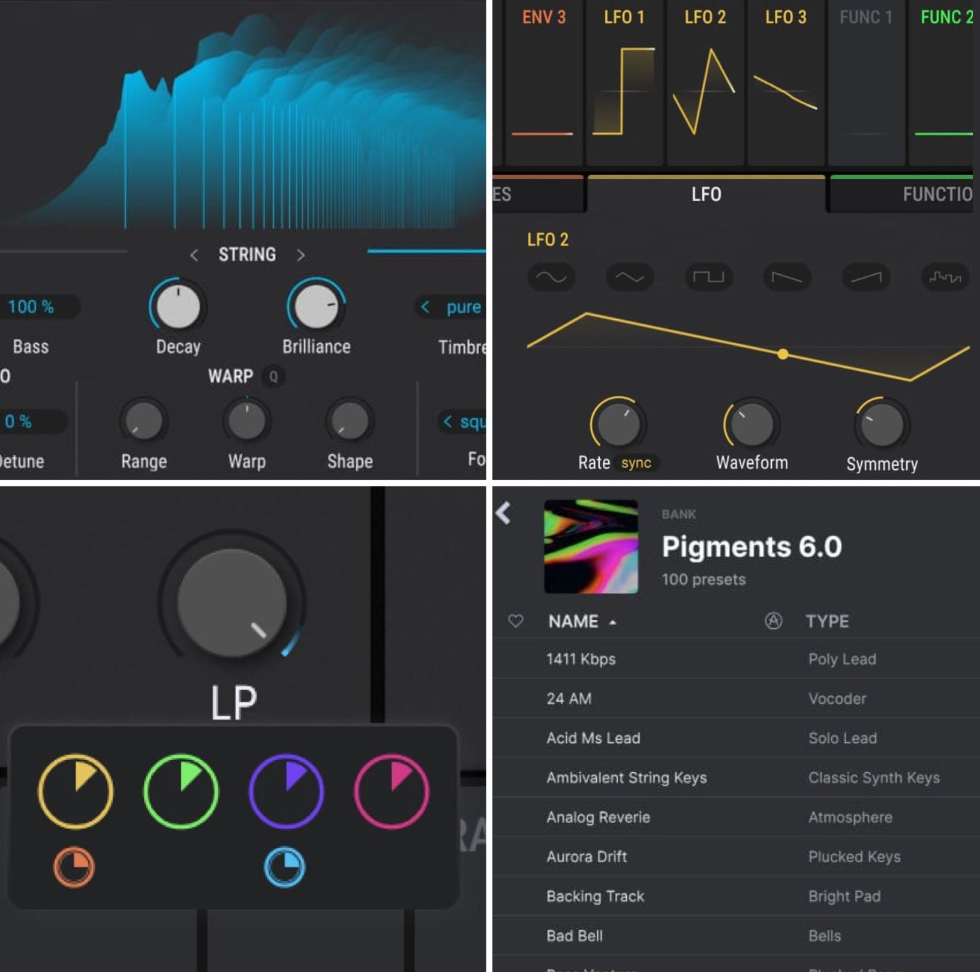This screenshot has height=972, width=980.
Task: Select the ramp up waveform icon
Action: [x=865, y=277]
